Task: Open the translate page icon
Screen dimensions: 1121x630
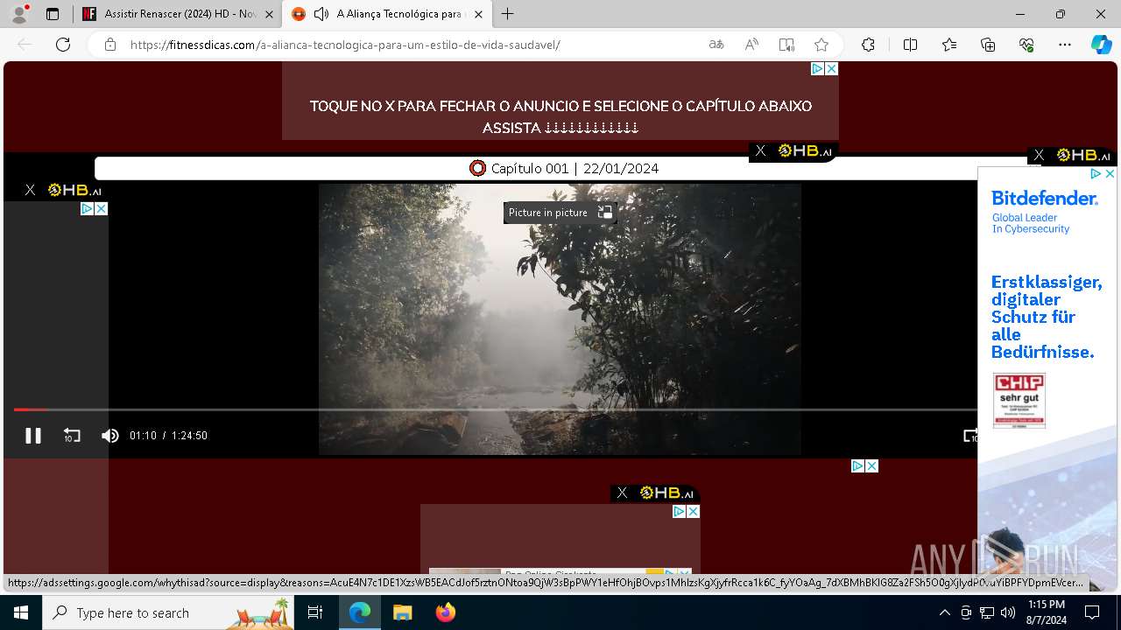Action: (716, 45)
